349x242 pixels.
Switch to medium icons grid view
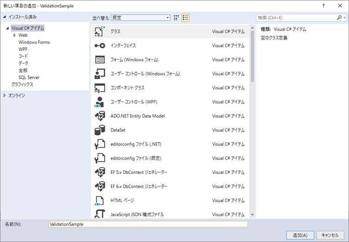pyautogui.click(x=176, y=18)
